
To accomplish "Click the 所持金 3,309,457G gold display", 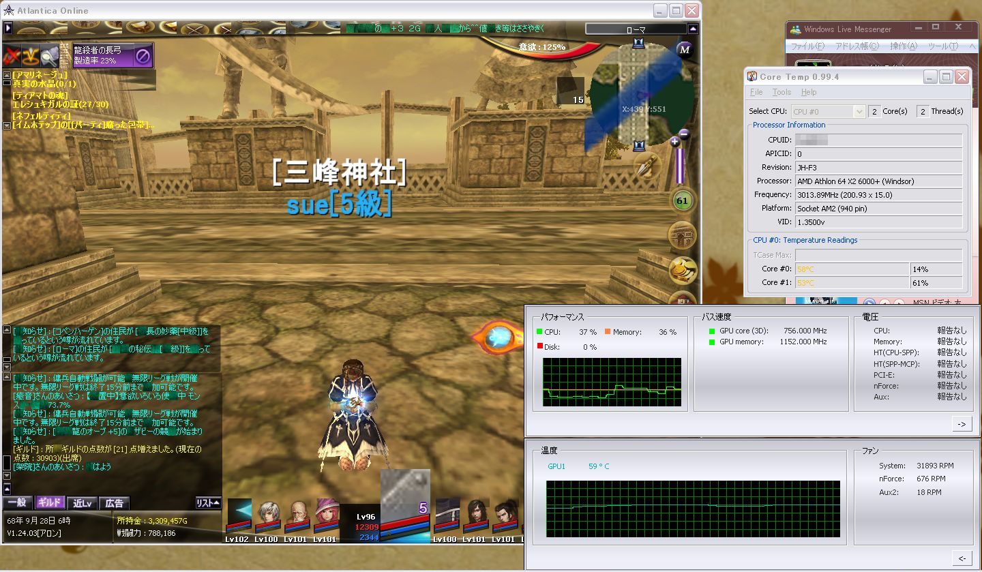I will tap(152, 521).
